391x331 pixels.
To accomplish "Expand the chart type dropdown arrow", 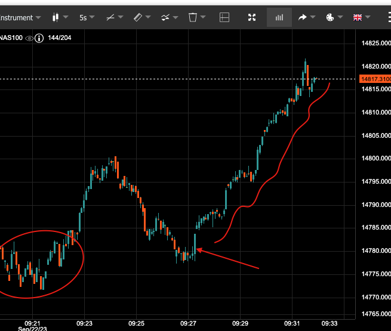I will (66, 17).
